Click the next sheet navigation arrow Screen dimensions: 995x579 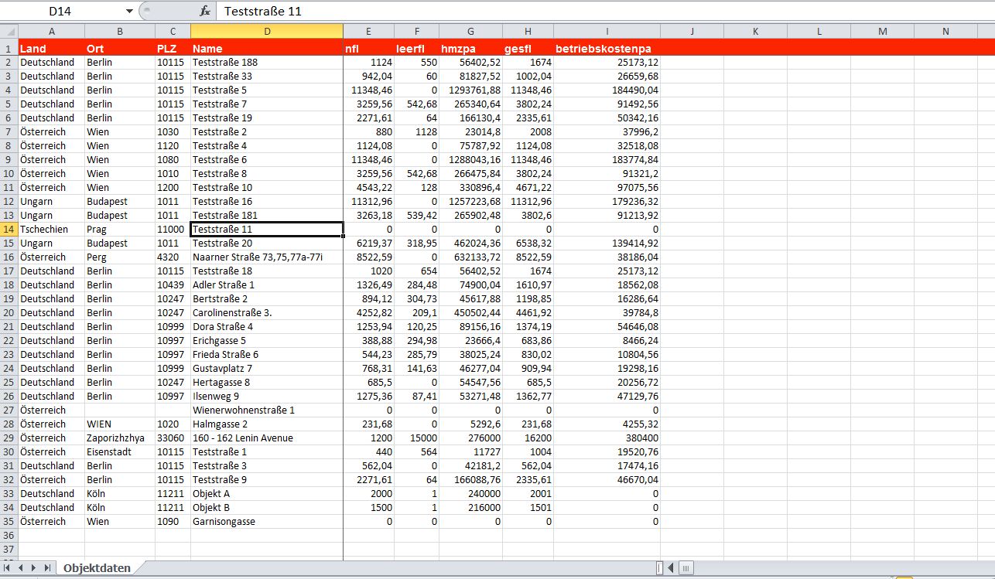pos(35,568)
